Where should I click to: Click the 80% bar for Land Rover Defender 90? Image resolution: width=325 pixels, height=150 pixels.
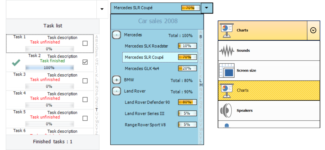tap(187, 102)
